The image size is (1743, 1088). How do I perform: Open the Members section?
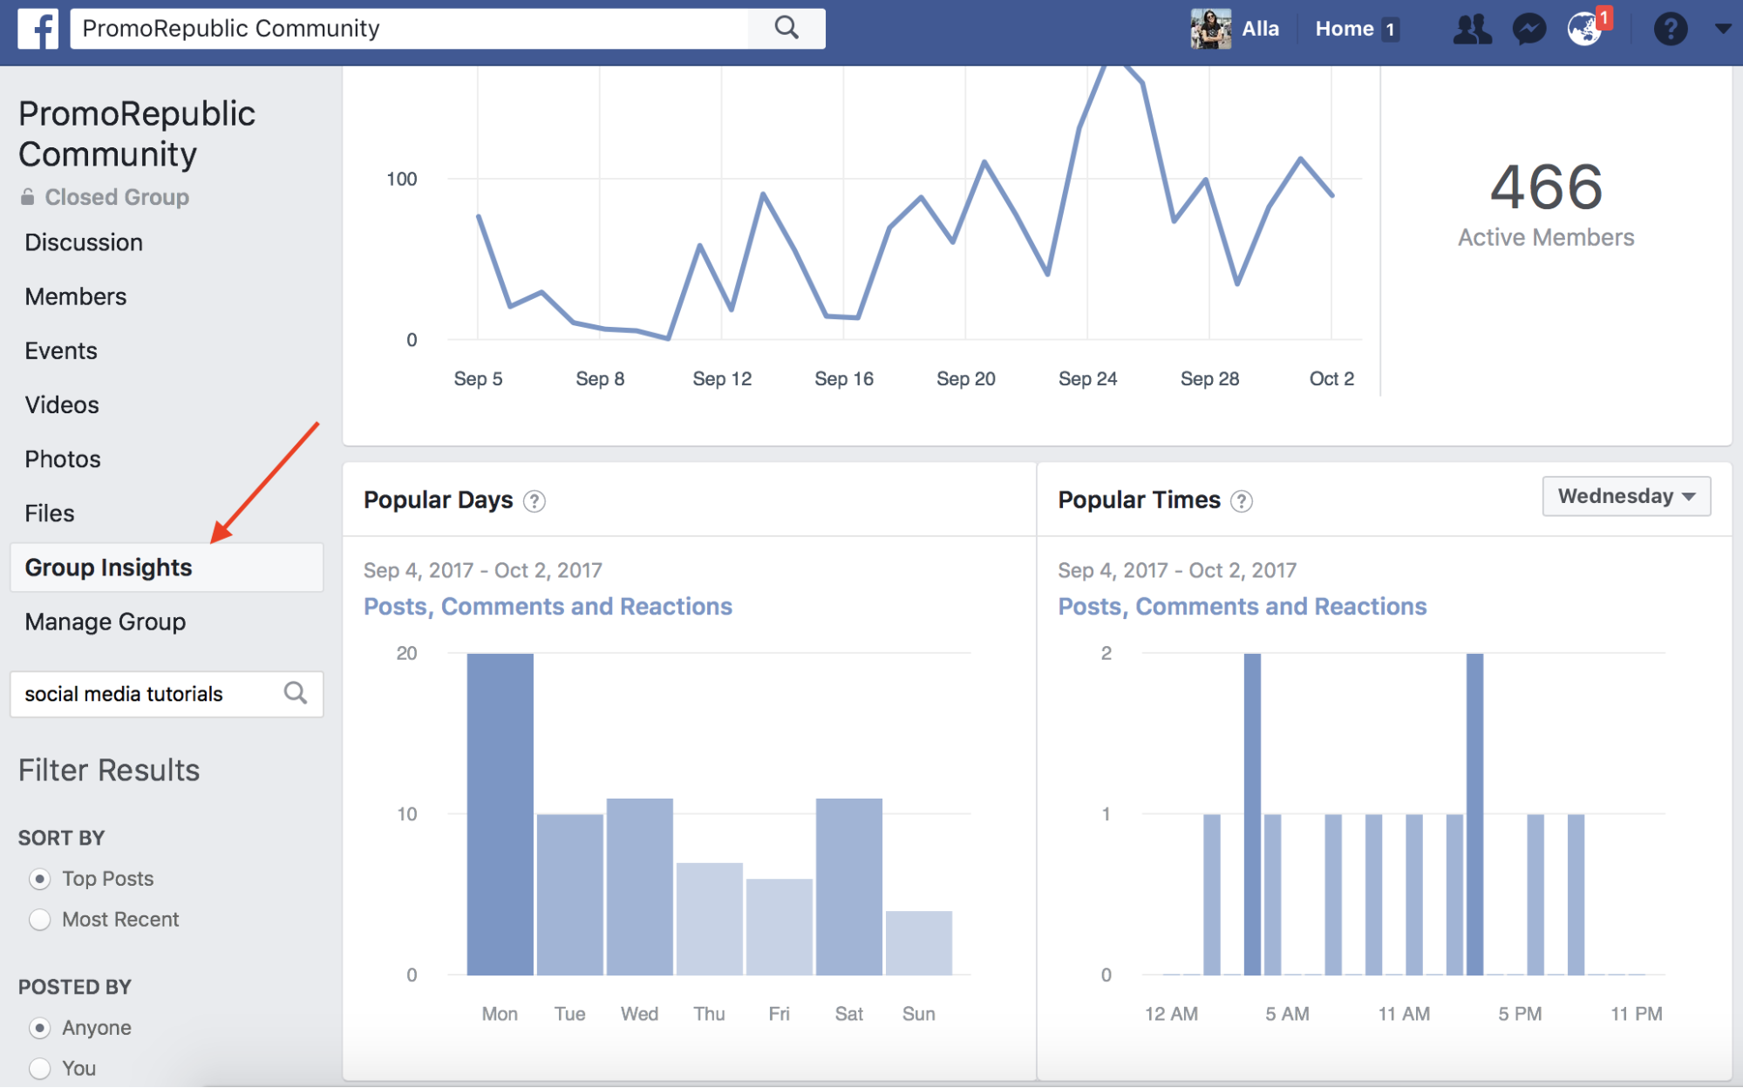76,296
